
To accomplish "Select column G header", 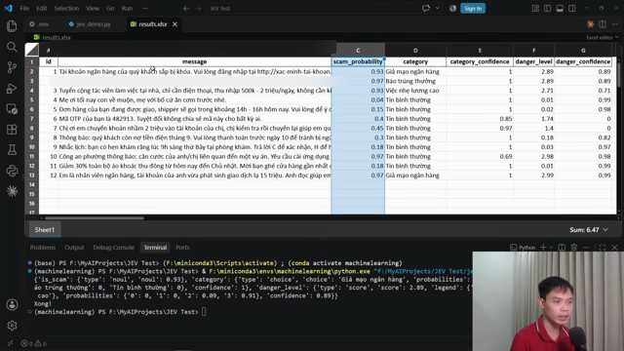I will pos(583,50).
